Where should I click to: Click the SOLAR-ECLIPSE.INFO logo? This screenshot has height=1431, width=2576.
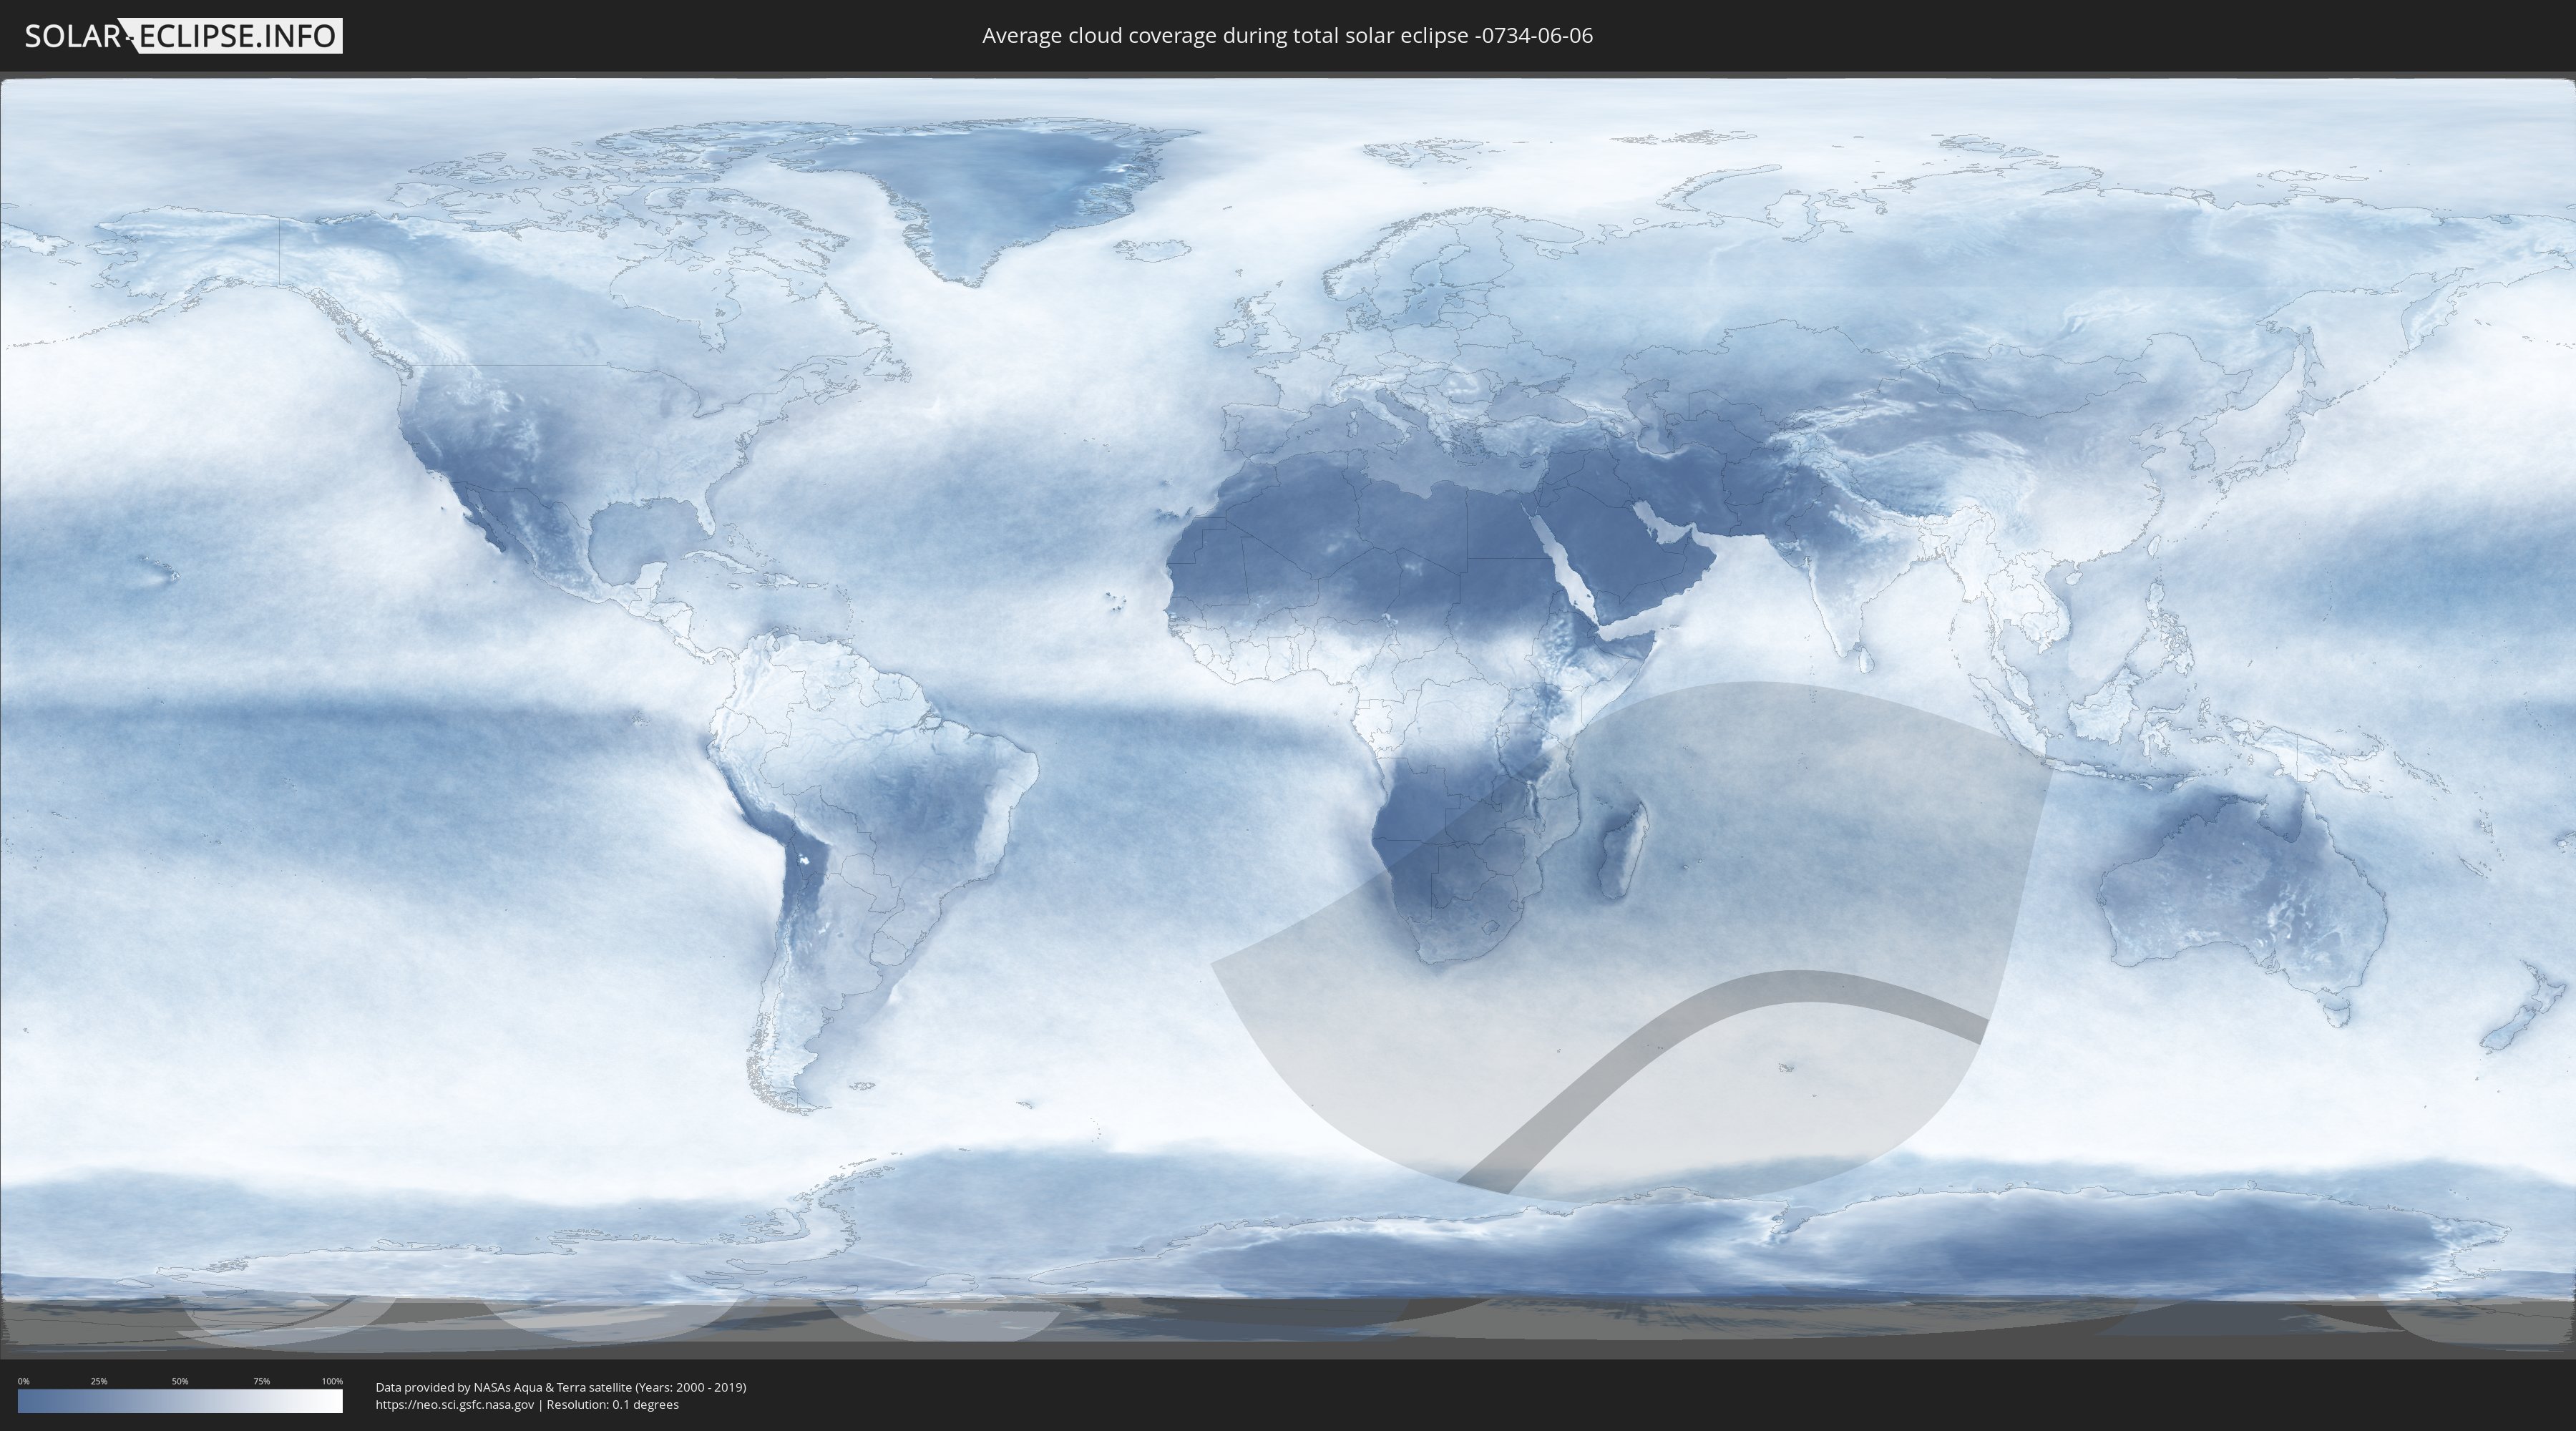click(x=183, y=36)
